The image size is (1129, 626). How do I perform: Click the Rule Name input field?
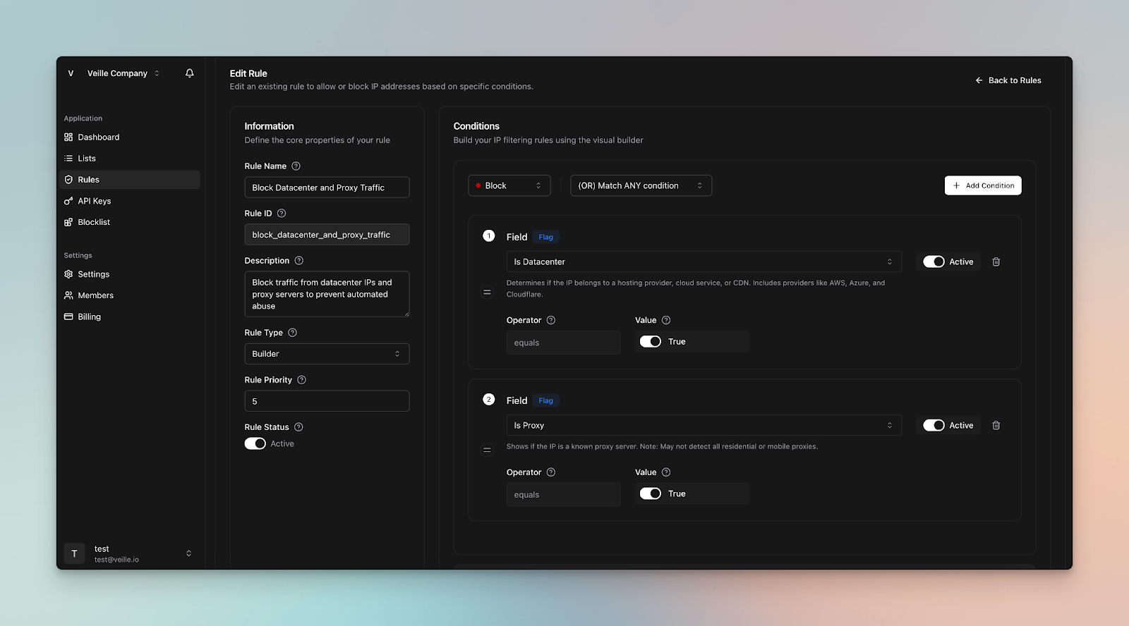[327, 188]
